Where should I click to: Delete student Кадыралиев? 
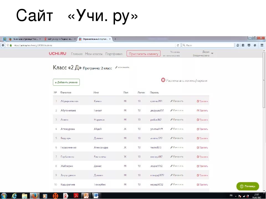click(x=202, y=185)
